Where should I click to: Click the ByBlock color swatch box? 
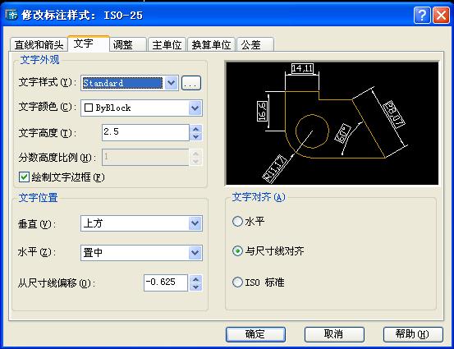coord(89,108)
